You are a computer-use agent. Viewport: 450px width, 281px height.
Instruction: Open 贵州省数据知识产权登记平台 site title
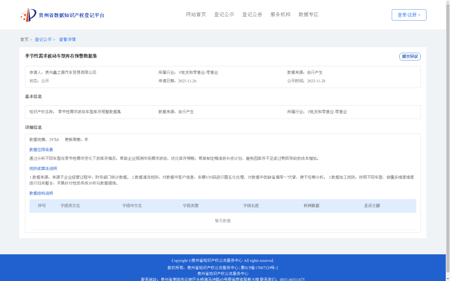(71, 15)
